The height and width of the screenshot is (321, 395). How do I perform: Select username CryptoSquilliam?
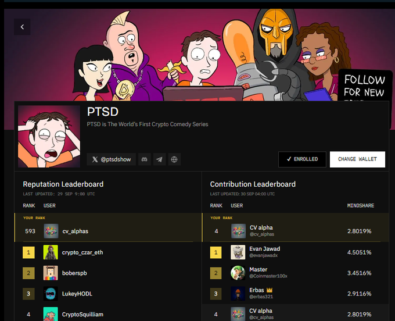pos(82,315)
